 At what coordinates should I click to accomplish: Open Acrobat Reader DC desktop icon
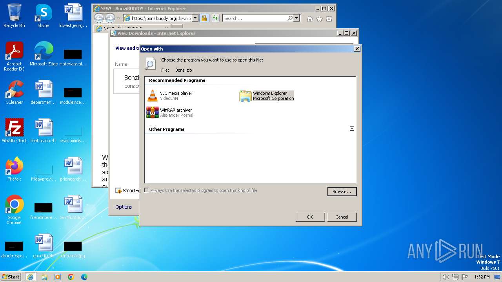click(x=14, y=56)
